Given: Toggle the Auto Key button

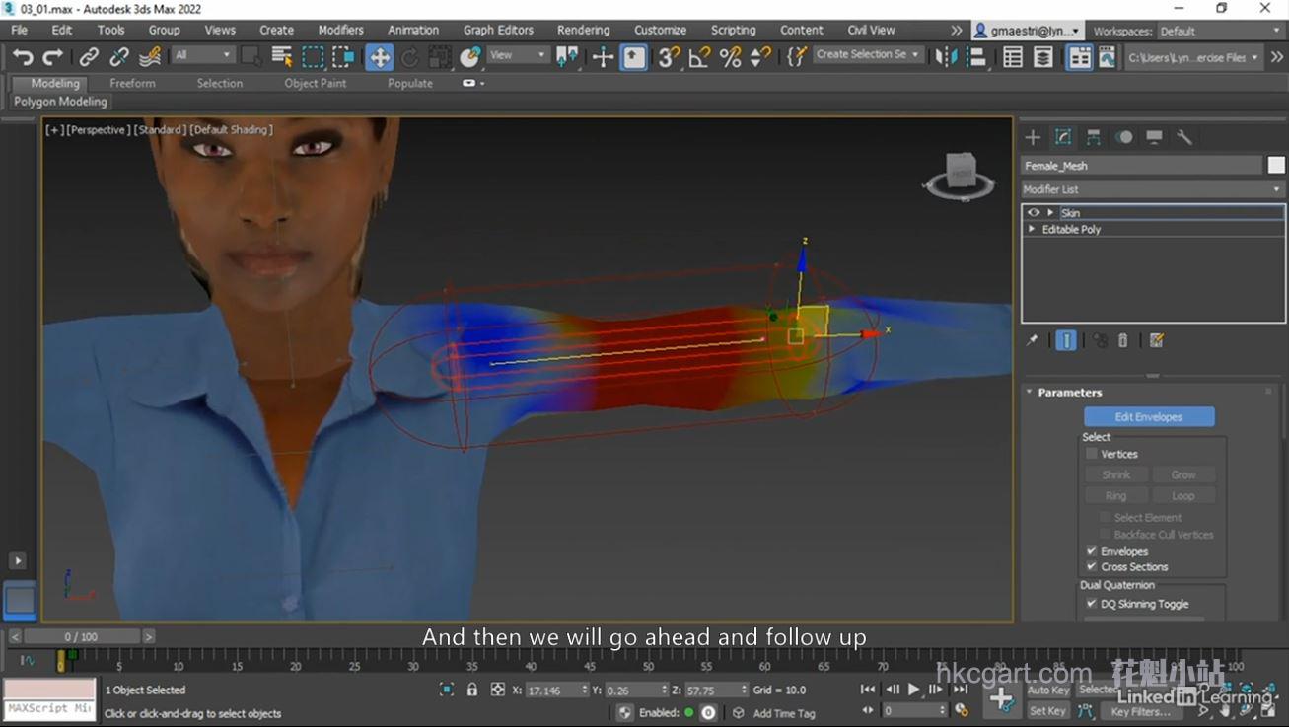Looking at the screenshot, I should pyautogui.click(x=1047, y=690).
